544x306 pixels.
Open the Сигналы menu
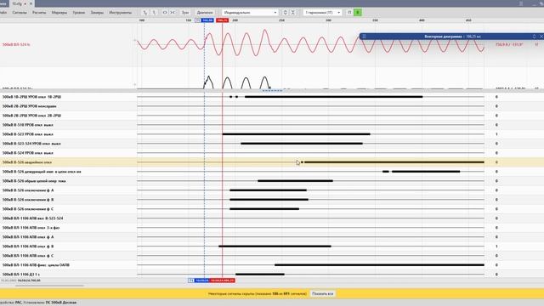pos(20,13)
